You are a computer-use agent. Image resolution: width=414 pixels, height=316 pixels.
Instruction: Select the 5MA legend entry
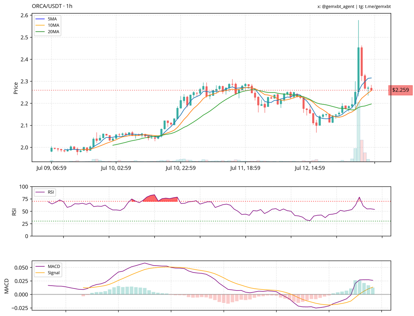(x=47, y=18)
